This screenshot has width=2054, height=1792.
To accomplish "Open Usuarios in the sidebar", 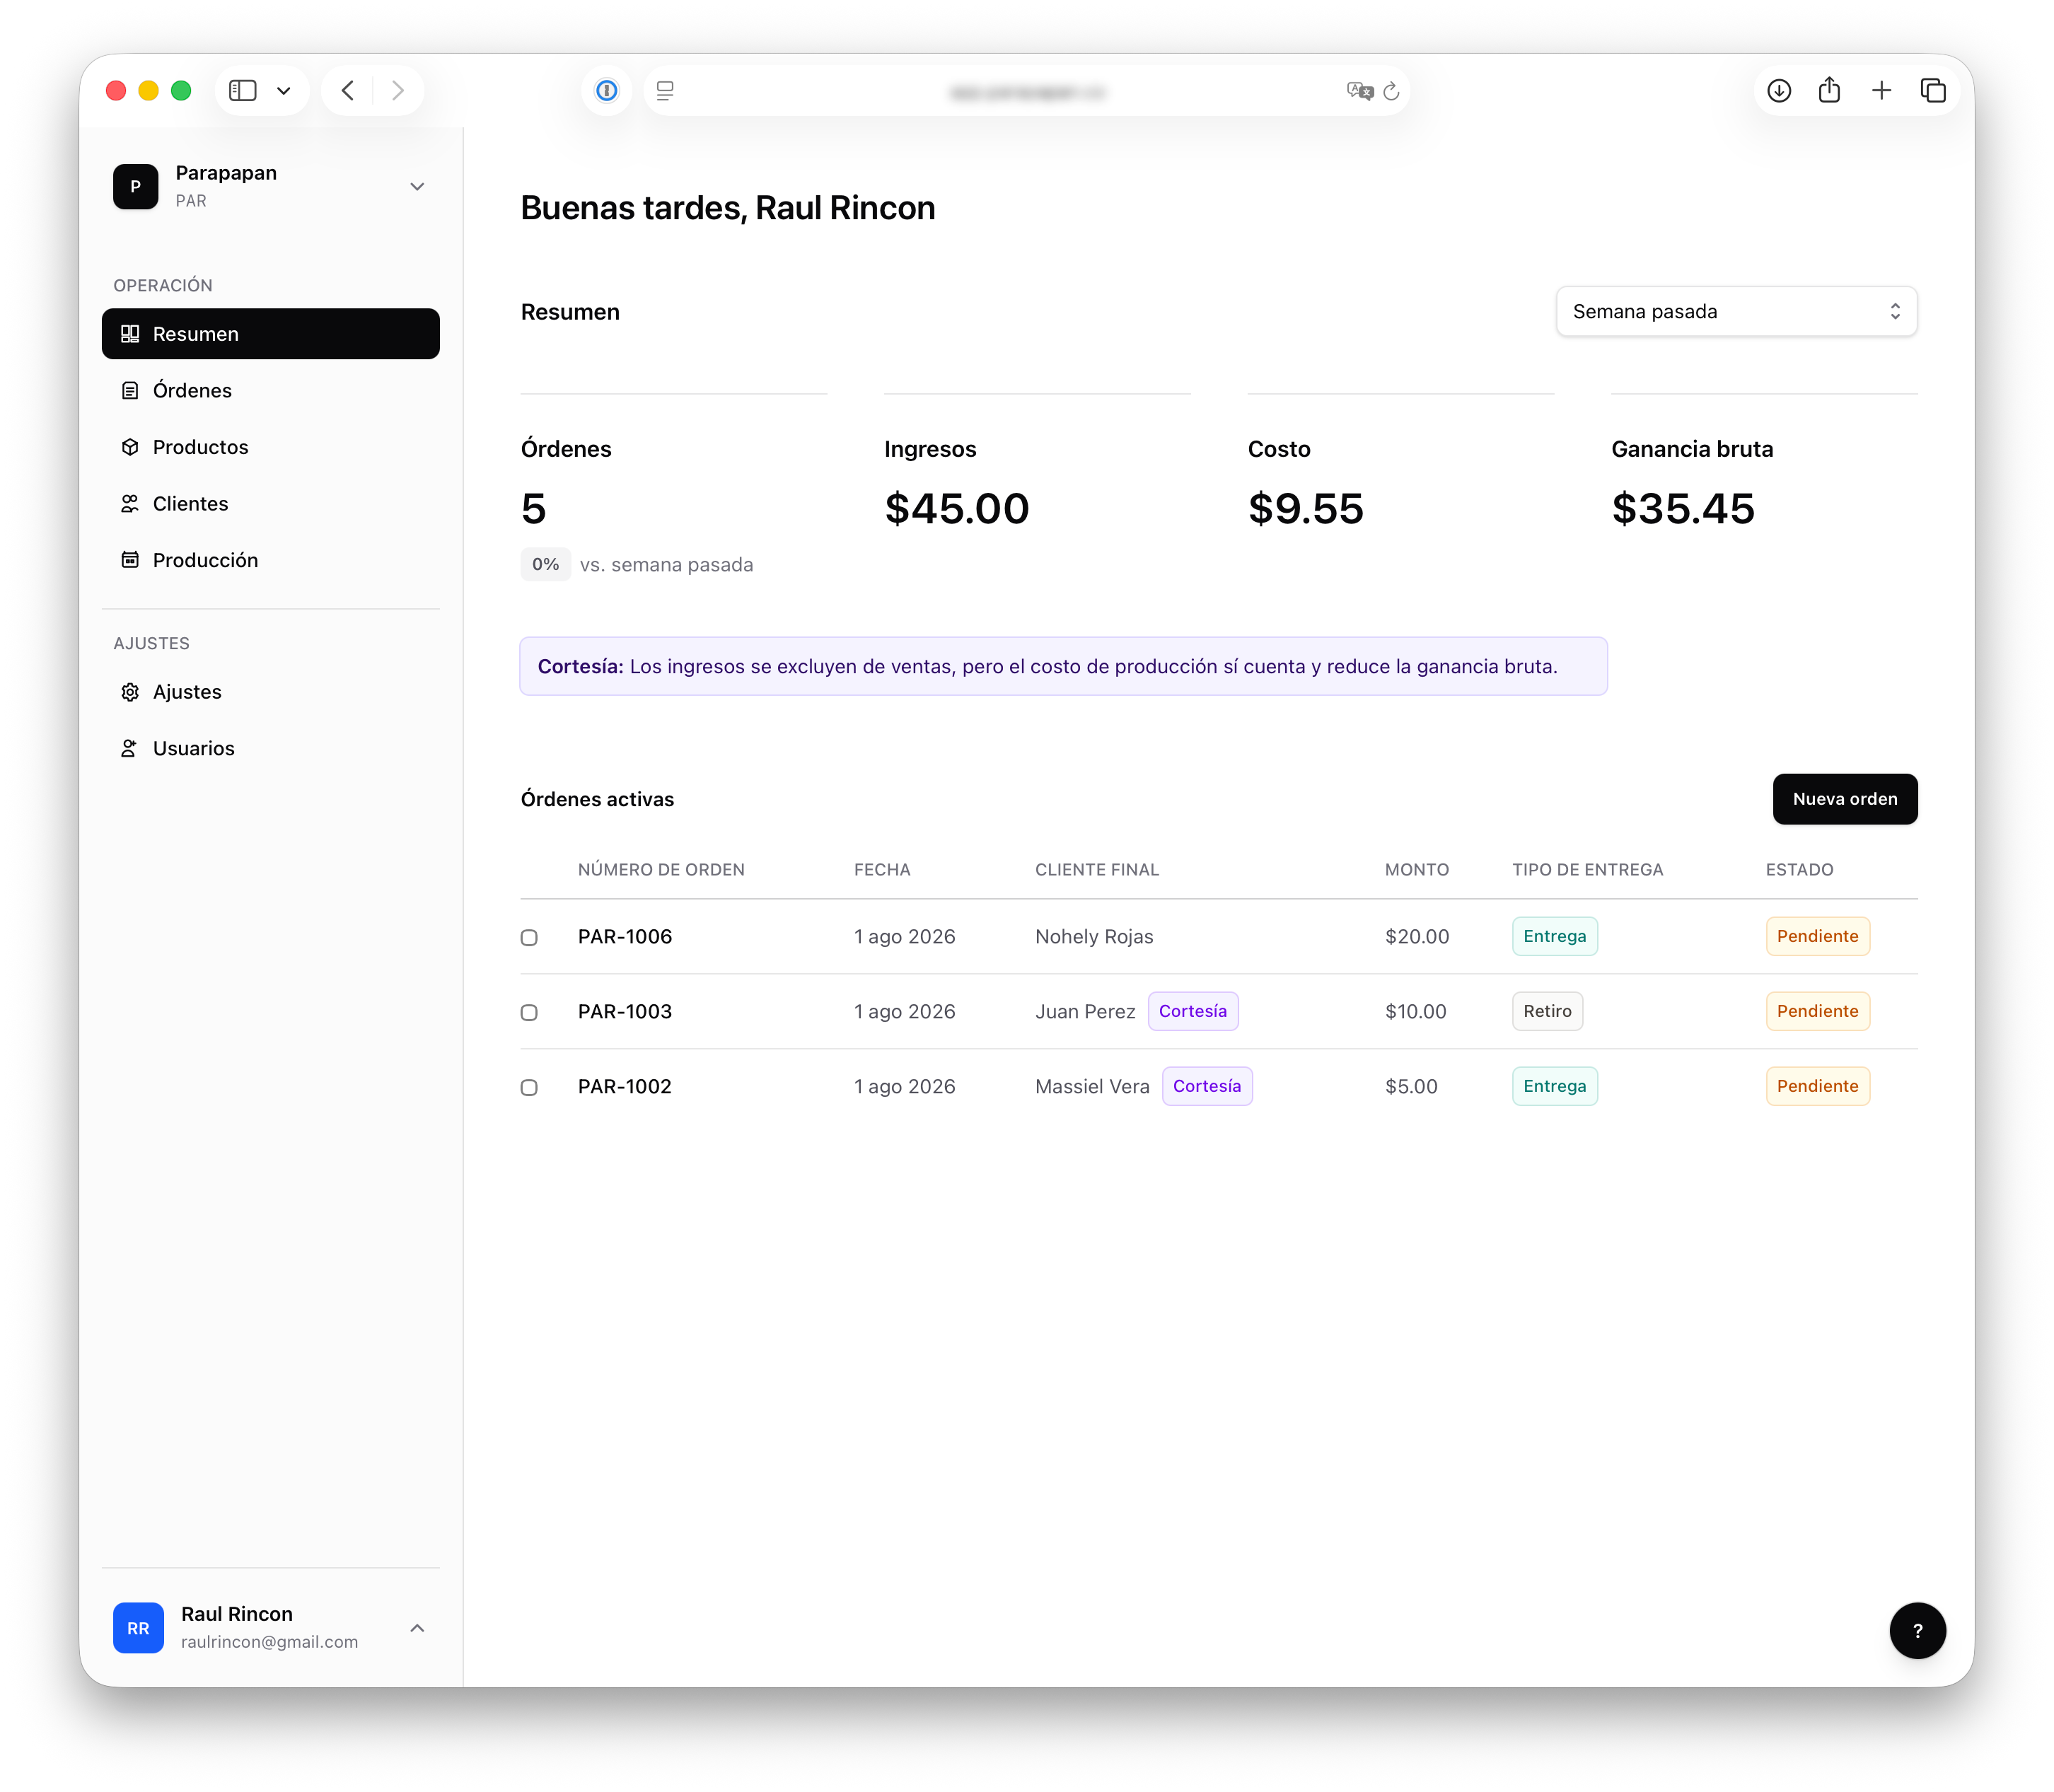I will tap(271, 749).
